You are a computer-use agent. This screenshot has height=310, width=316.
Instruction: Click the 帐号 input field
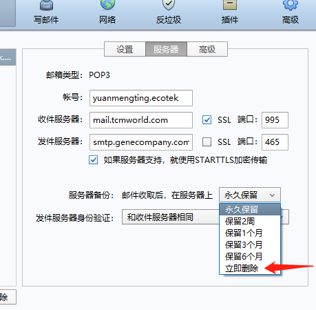[x=141, y=98]
